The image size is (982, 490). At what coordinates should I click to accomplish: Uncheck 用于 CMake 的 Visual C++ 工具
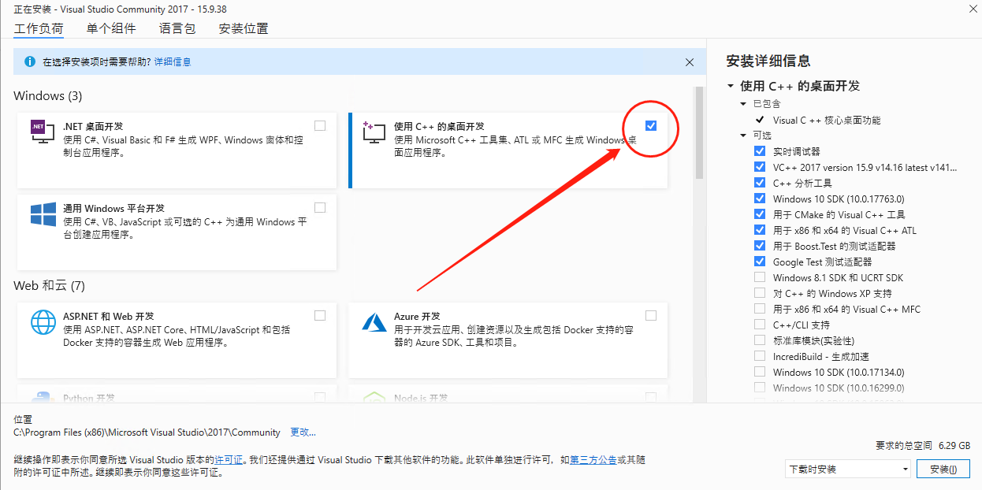(x=760, y=214)
